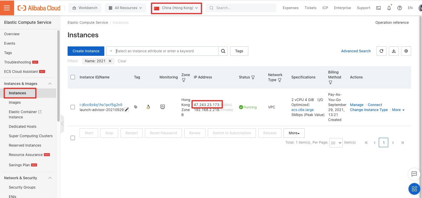Open monitoring chart icon for the instance
Image resolution: width=422 pixels, height=198 pixels.
tap(163, 107)
